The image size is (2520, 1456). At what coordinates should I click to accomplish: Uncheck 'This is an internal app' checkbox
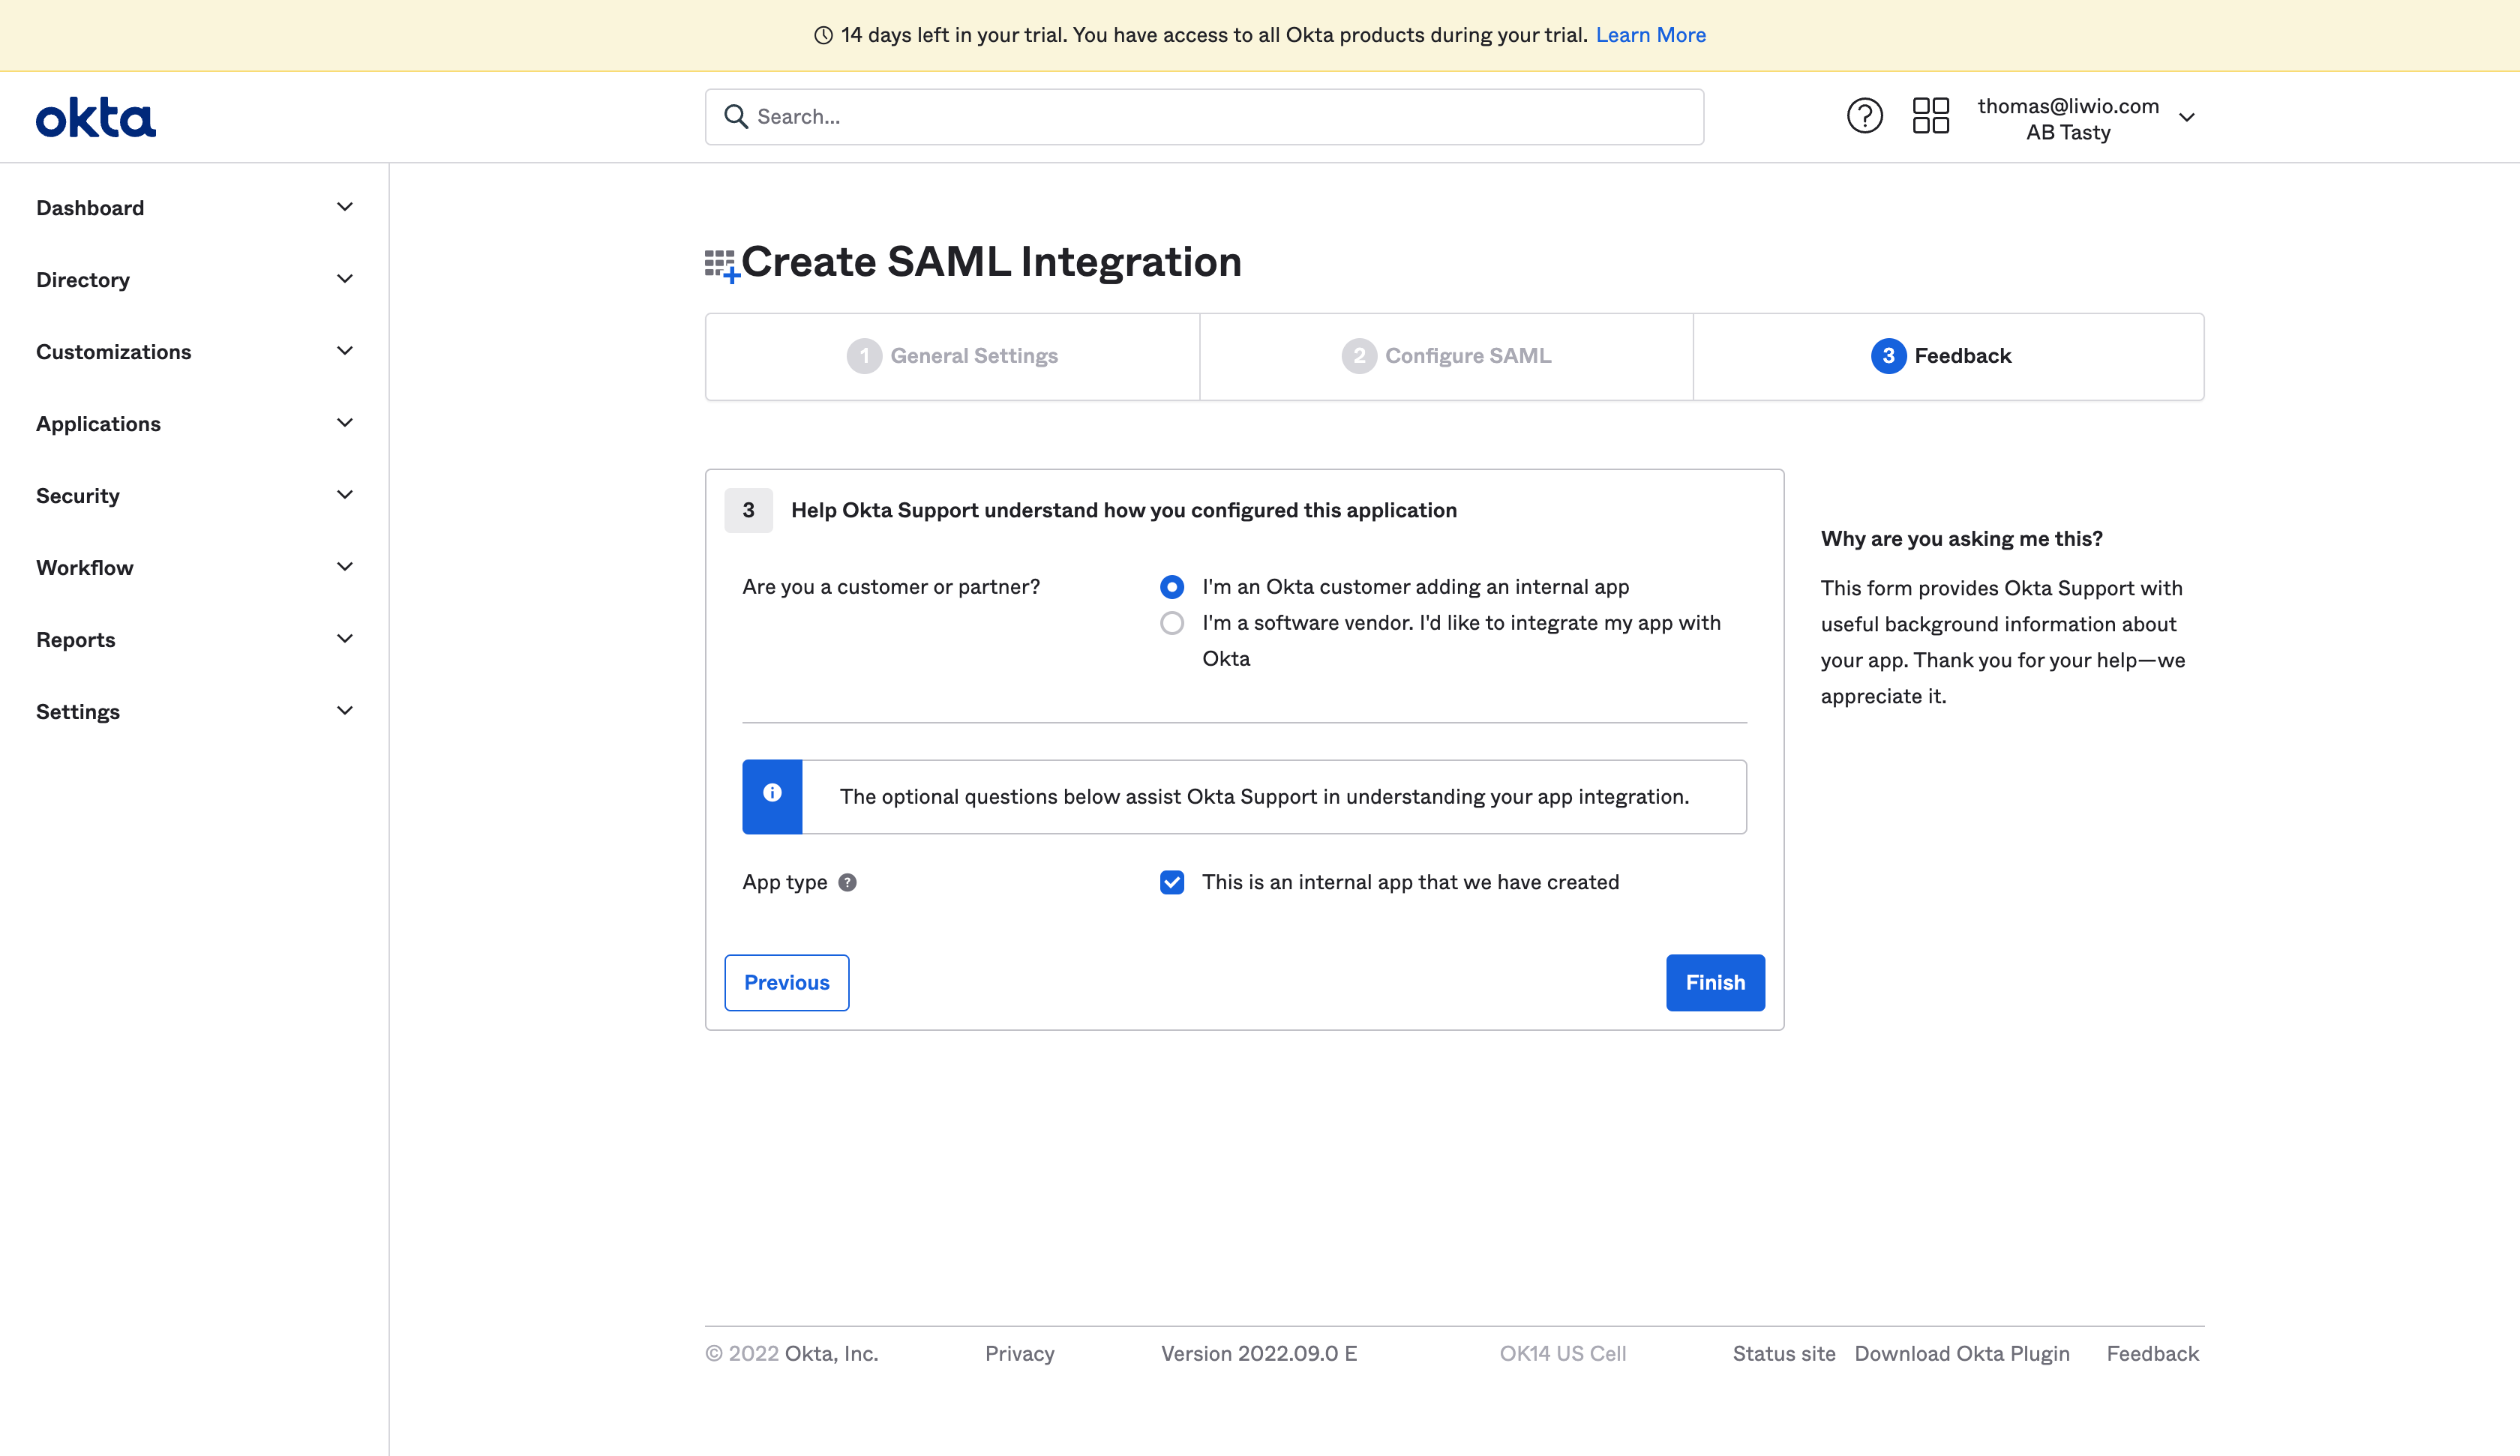1172,882
